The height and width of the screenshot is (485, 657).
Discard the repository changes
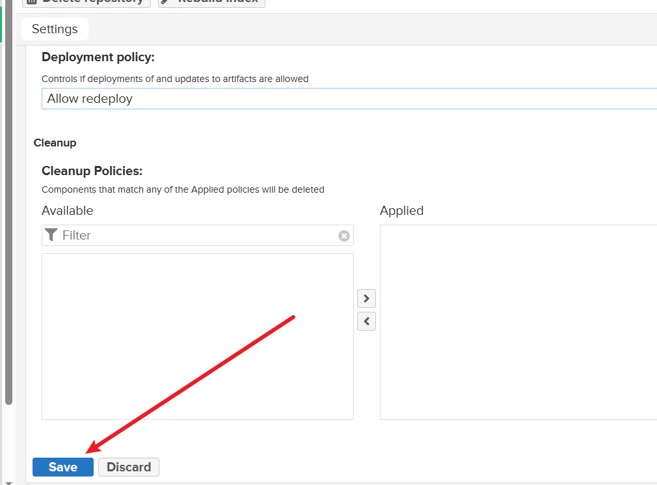(129, 467)
